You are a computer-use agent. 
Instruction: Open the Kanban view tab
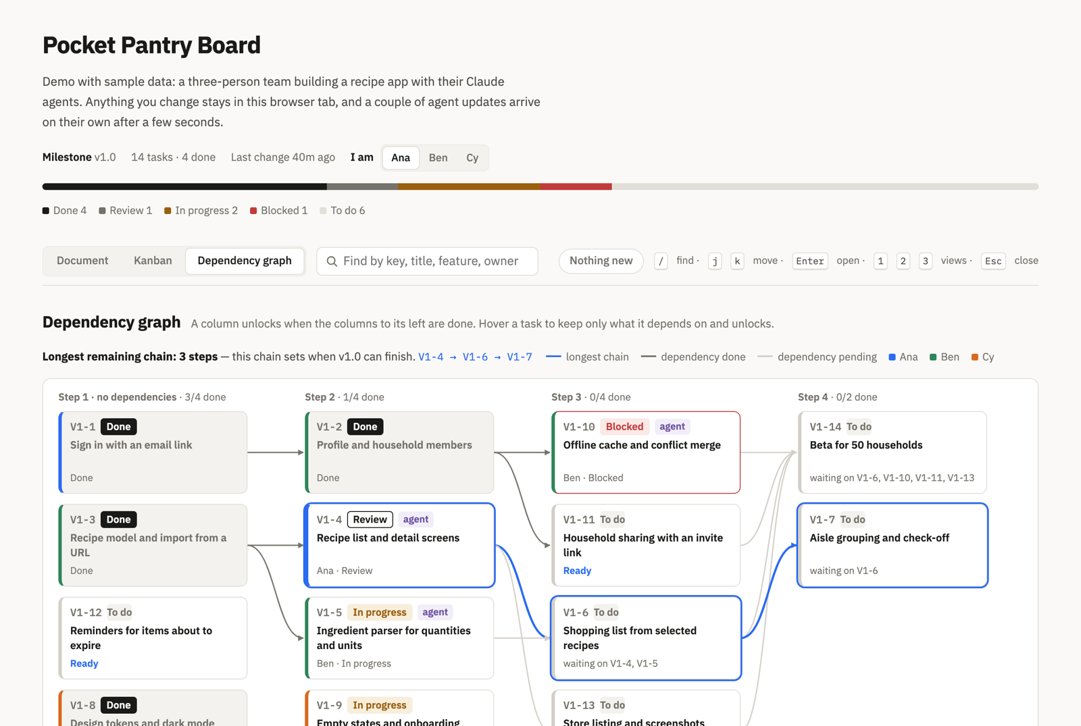point(153,261)
